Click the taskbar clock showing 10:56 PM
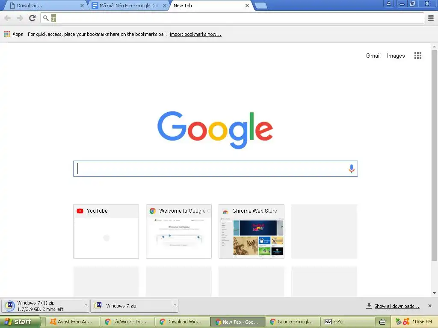 point(422,322)
